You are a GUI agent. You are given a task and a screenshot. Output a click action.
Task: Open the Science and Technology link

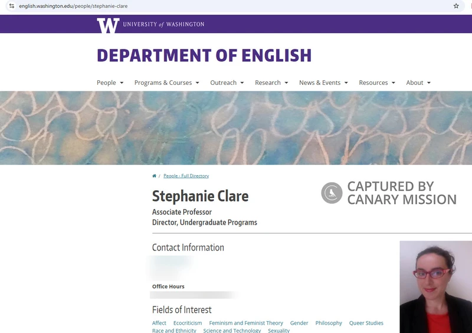click(232, 330)
